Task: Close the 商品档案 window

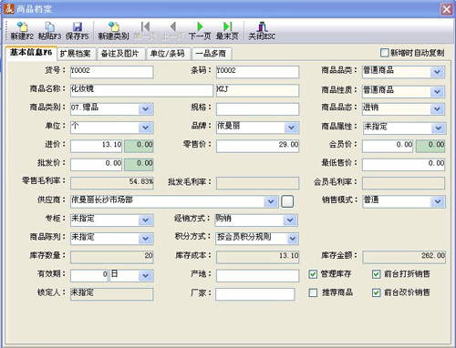Action: coord(446,9)
